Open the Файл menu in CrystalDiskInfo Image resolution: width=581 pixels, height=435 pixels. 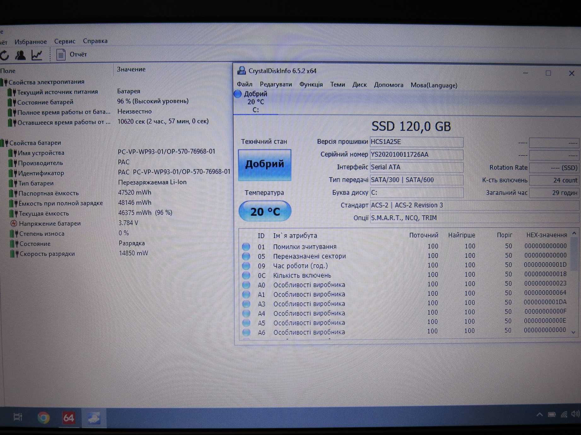(x=244, y=84)
